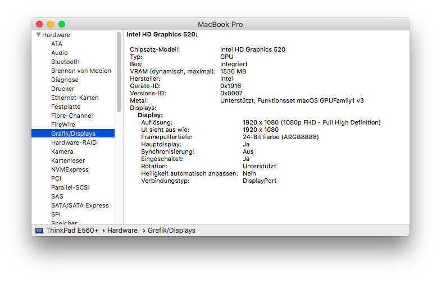The width and height of the screenshot is (441, 281).
Task: Minimize window with the yellow button
Action: 51,25
